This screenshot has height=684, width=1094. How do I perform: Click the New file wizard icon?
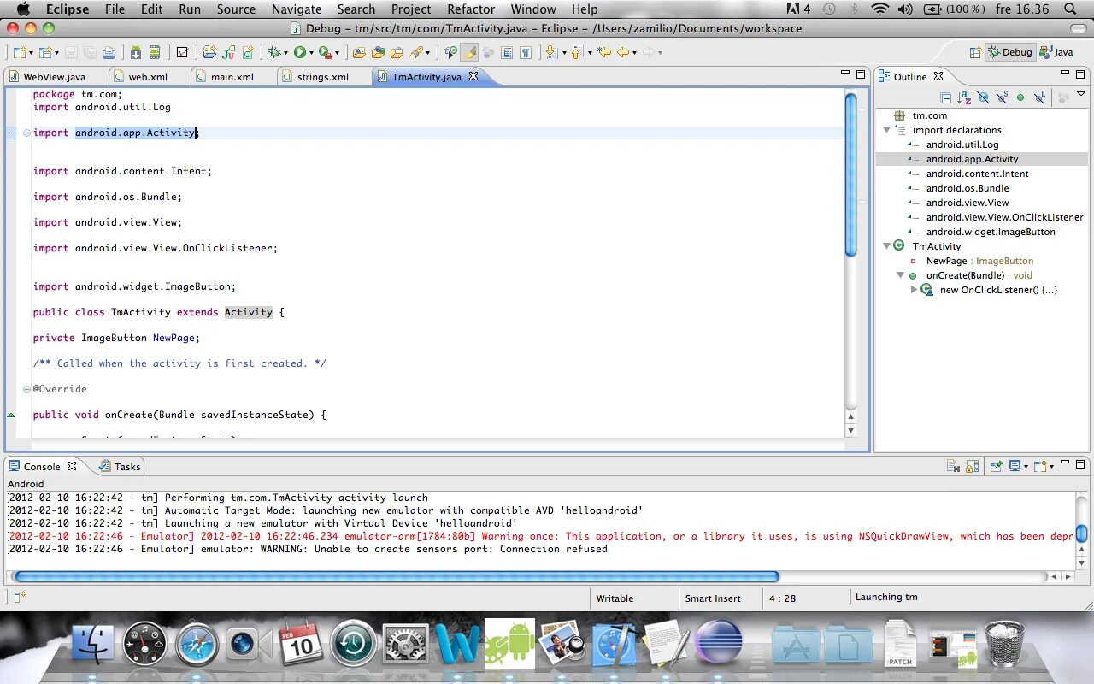(20, 52)
